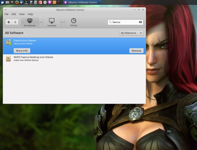Minimize the Ubuntu Software Centre window
The height and width of the screenshot is (150, 197).
tap(134, 10)
